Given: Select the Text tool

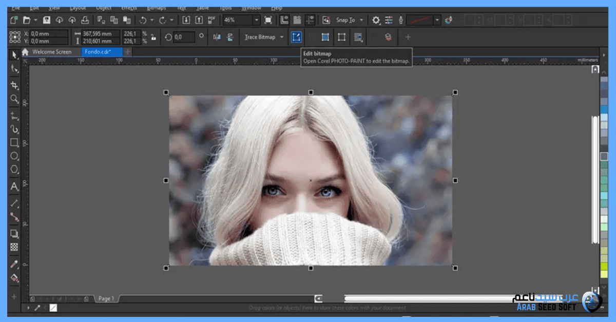Looking at the screenshot, I should click(14, 186).
